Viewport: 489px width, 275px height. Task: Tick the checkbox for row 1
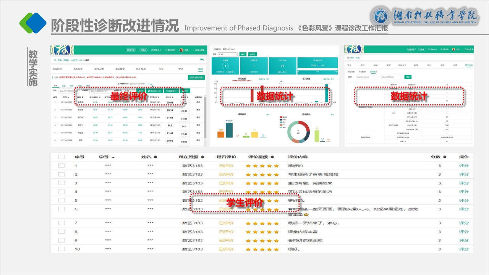[x=62, y=166]
